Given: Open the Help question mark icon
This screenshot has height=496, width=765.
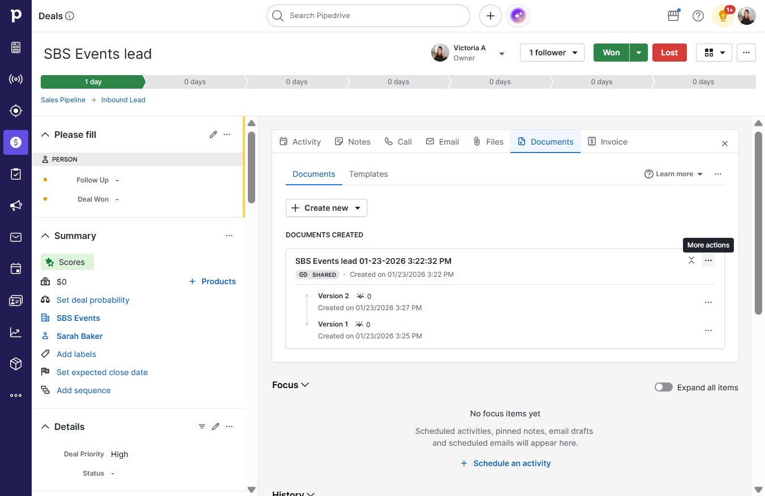Looking at the screenshot, I should (698, 16).
